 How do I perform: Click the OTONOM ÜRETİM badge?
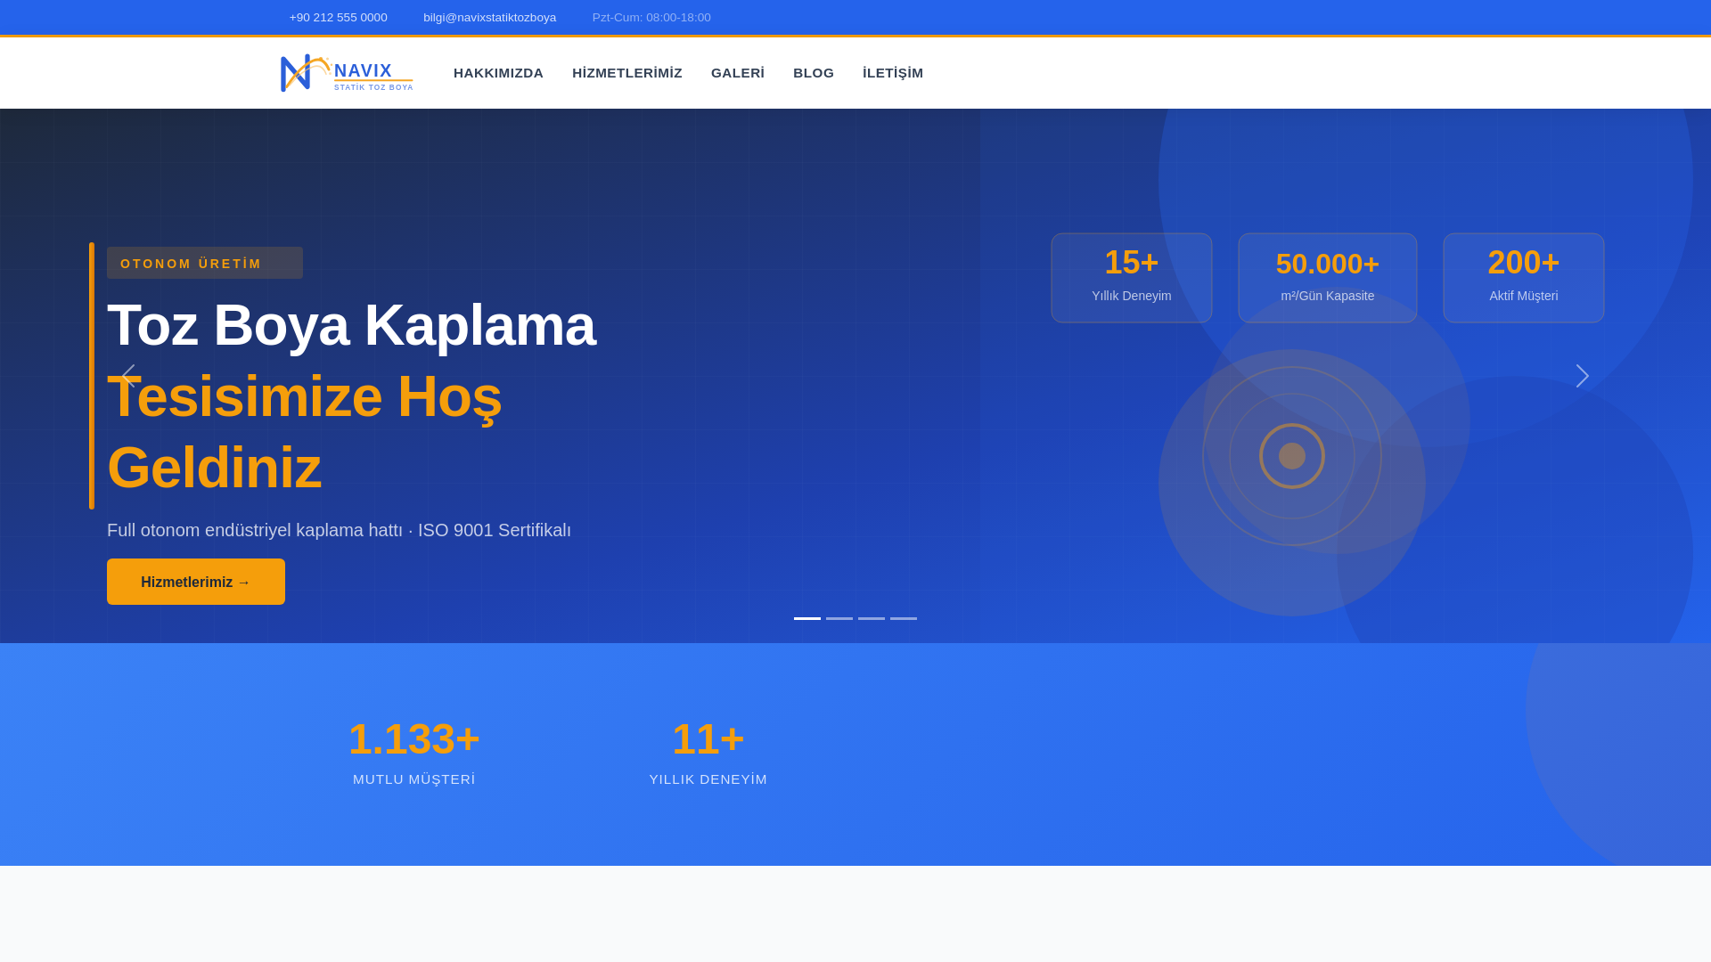[205, 263]
